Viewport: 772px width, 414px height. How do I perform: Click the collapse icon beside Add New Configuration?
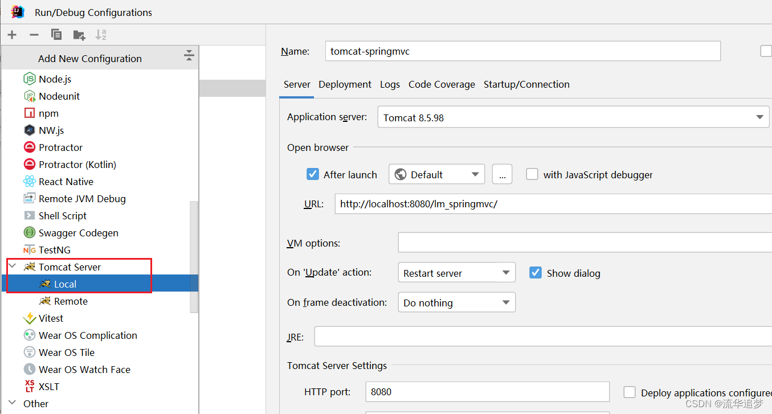(189, 55)
